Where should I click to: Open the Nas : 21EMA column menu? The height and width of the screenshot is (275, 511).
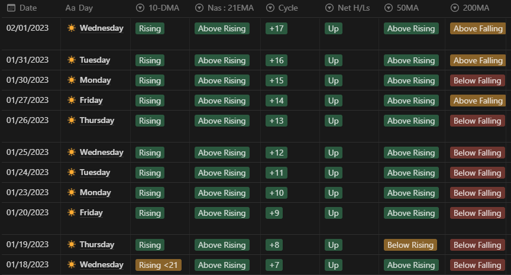225,8
